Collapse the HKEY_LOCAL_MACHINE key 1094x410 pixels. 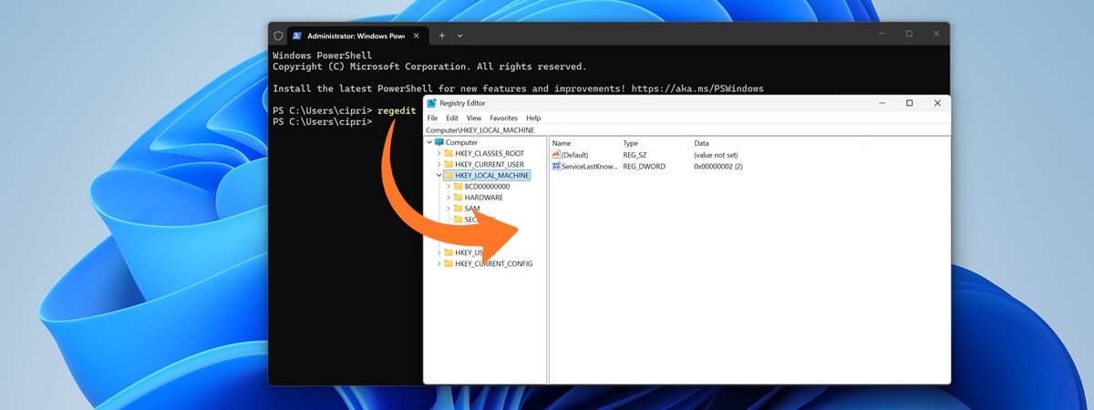(x=439, y=175)
